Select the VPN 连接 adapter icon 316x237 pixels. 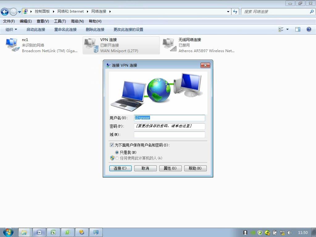coord(91,45)
